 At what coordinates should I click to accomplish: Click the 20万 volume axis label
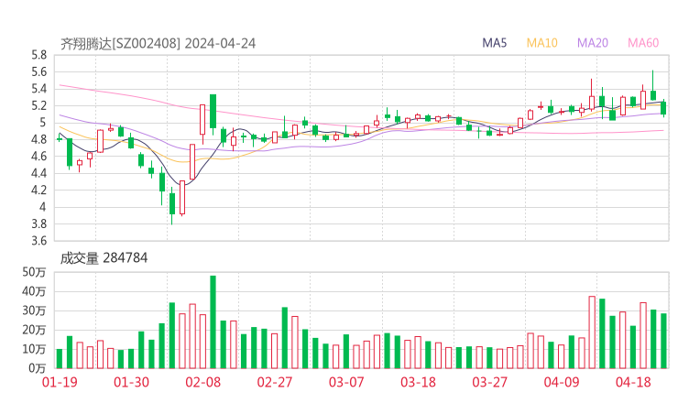(34, 330)
